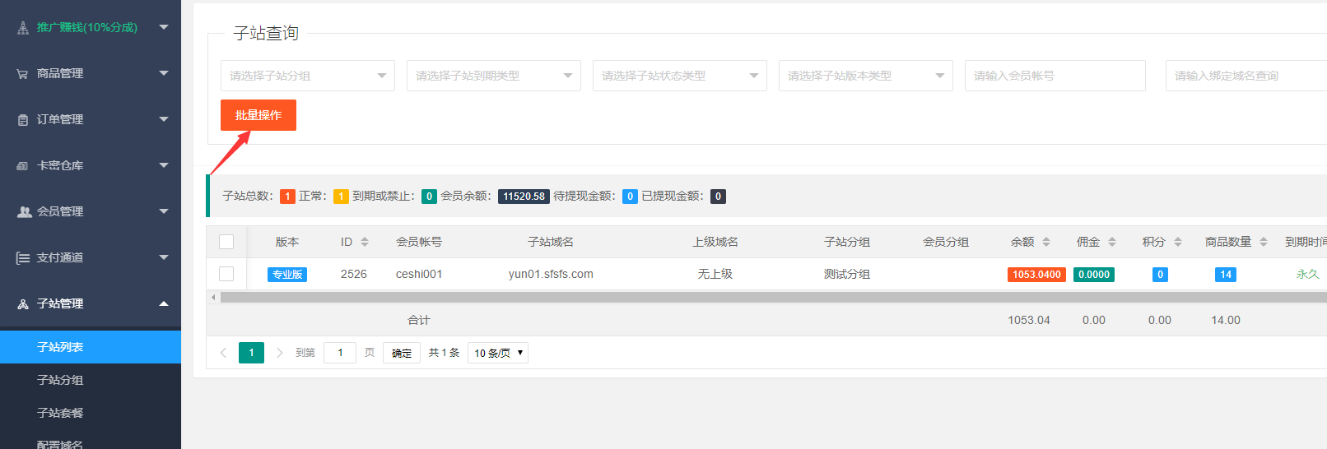This screenshot has width=1327, height=449.
Task: Expand the 订单管理 menu arrow
Action: [x=164, y=119]
